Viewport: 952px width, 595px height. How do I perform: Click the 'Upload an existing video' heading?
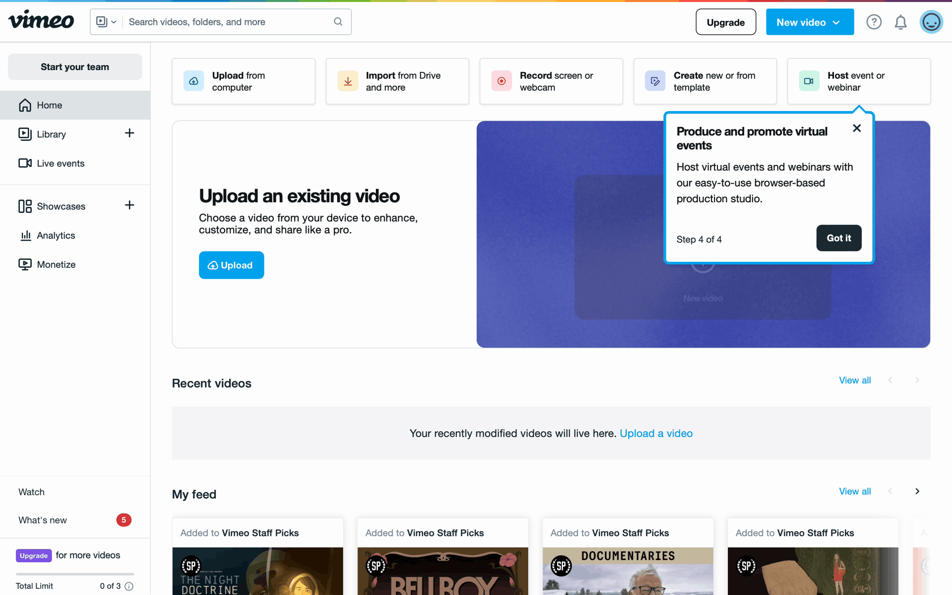[x=299, y=196]
